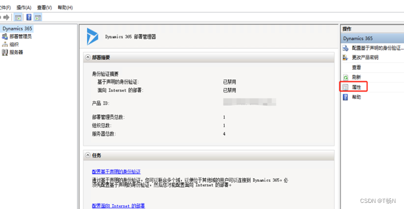Select 服务器 in the tree
Viewport: 404px width, 209px height.
(x=16, y=53)
